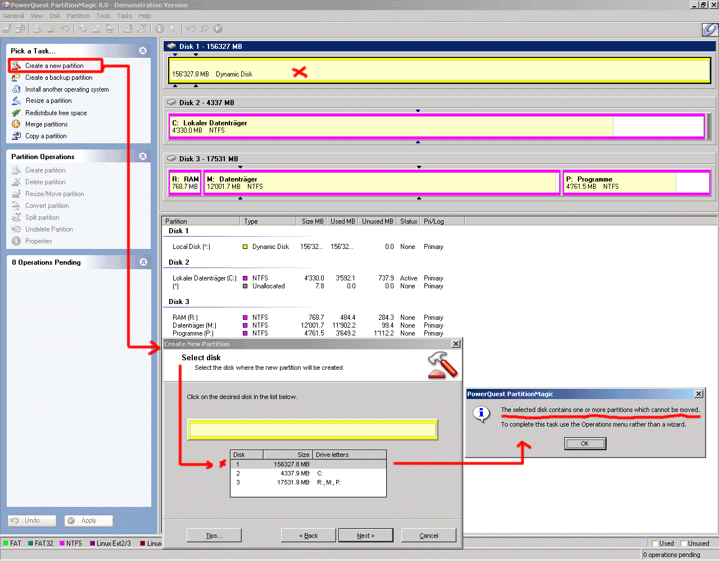The height and width of the screenshot is (562, 719).
Task: Click the round checkmark apply toolbar icon
Action: (x=218, y=29)
